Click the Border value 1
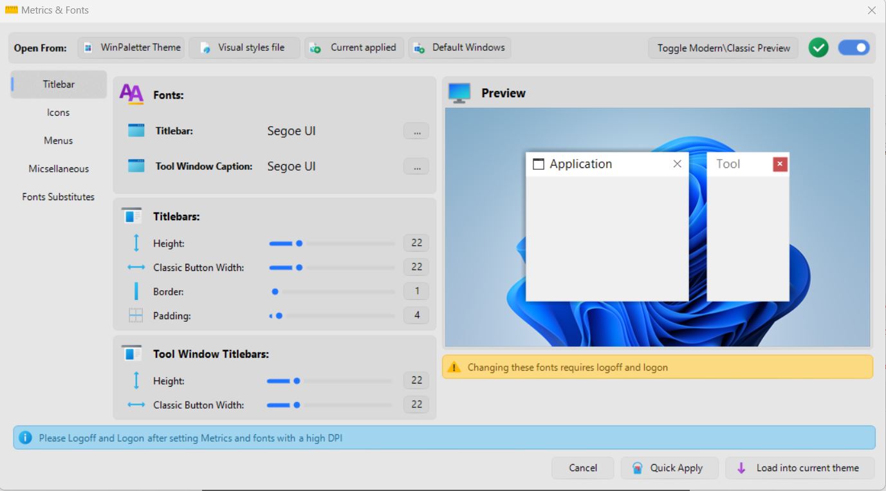This screenshot has width=886, height=491. click(x=416, y=292)
